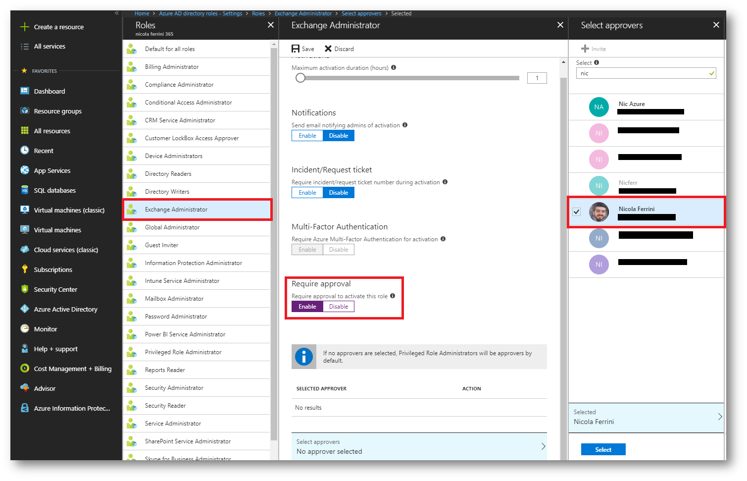Click the Create a resource plus icon

click(24, 27)
